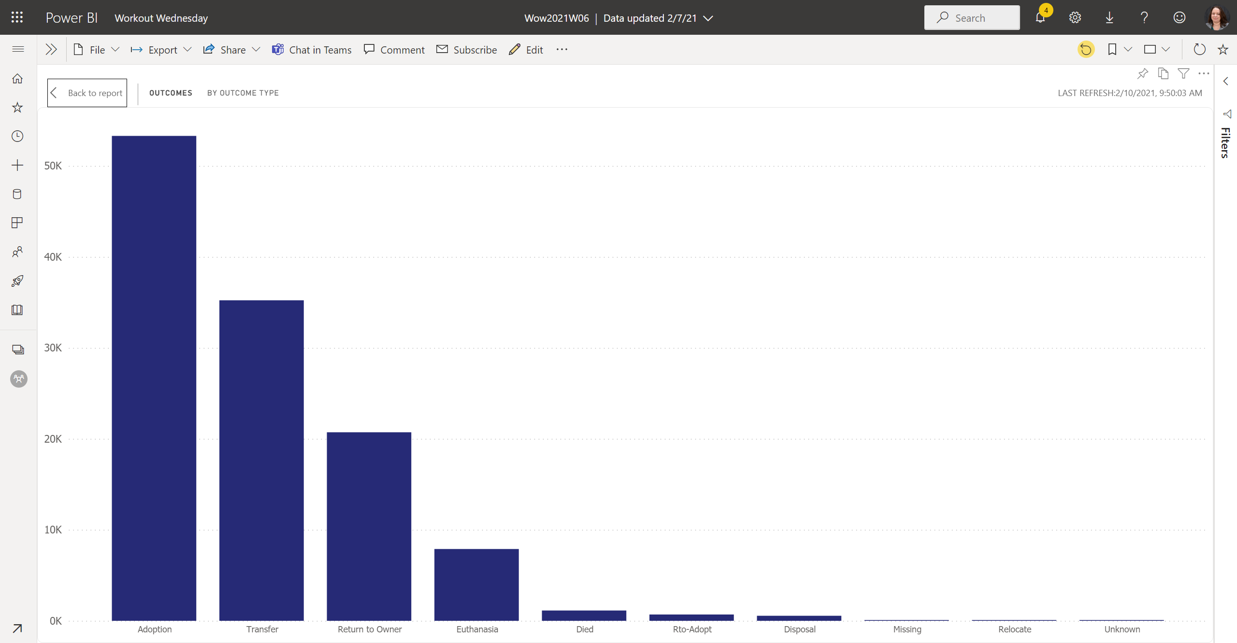
Task: Click Back to report
Action: (x=87, y=93)
